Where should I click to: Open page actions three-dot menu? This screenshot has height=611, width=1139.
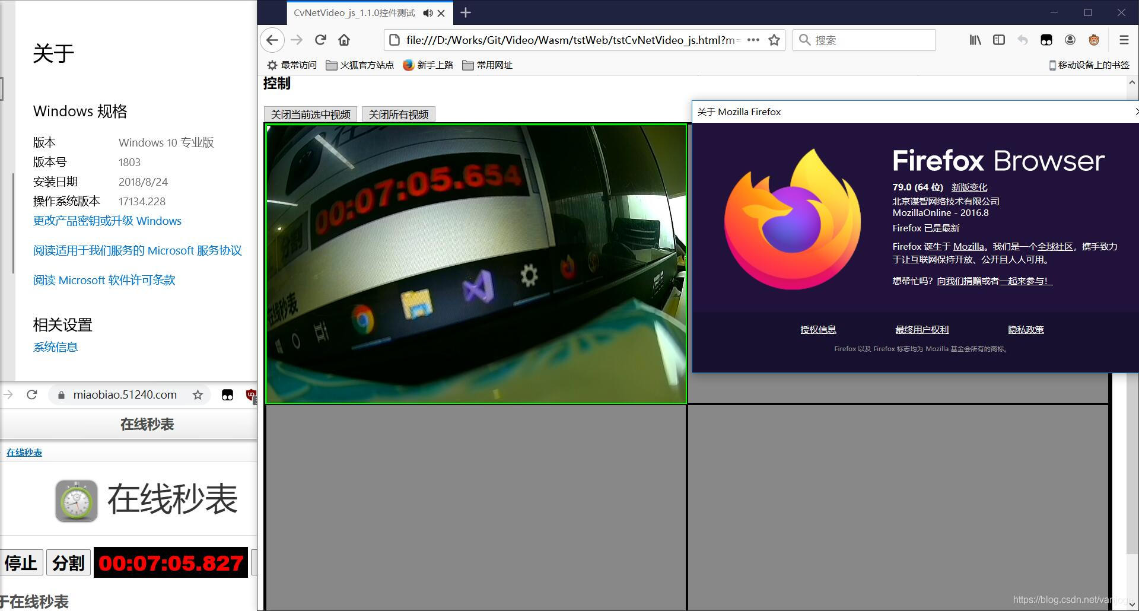coord(753,40)
